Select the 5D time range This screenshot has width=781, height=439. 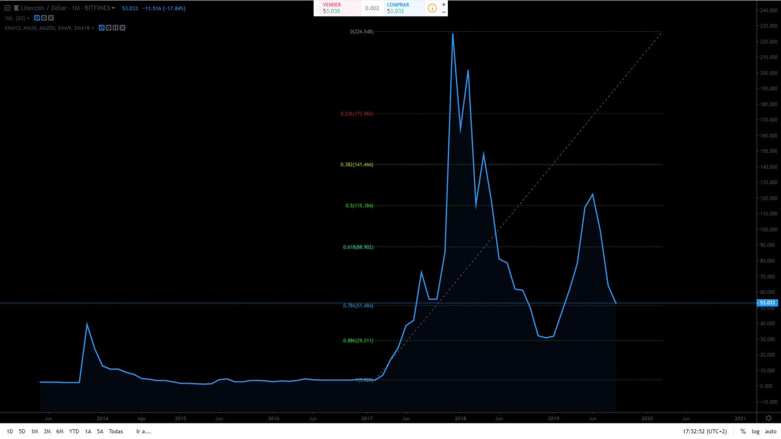[x=22, y=431]
